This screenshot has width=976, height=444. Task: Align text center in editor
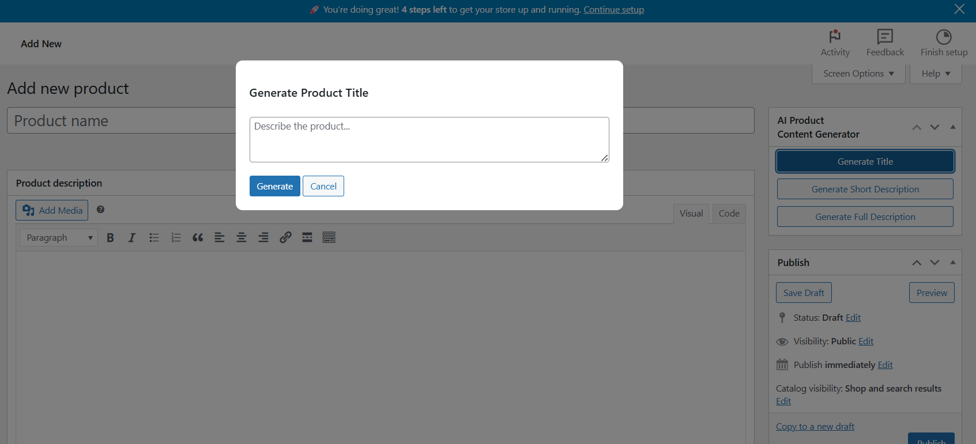click(x=242, y=238)
